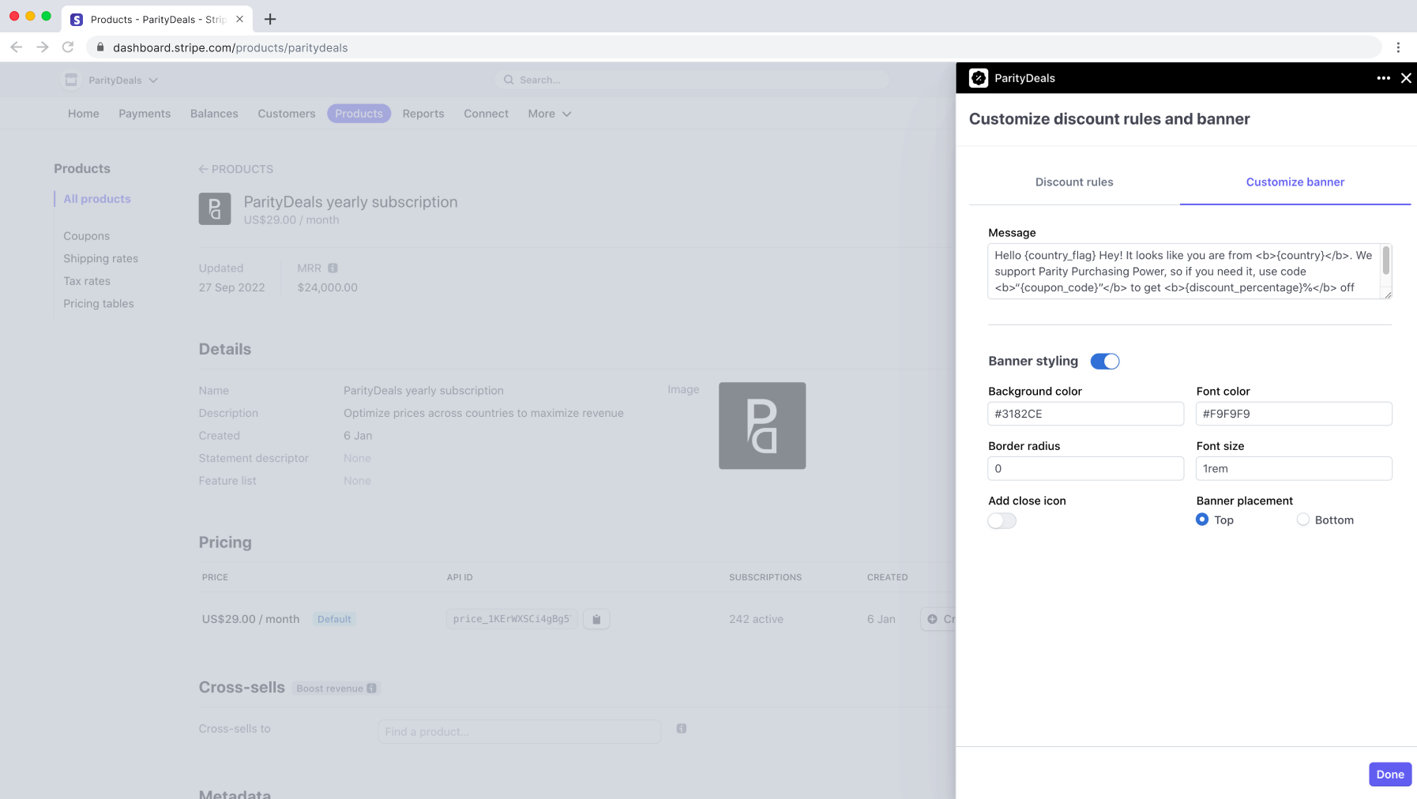Click the ParityDeals logo in the modal header
The height and width of the screenshot is (799, 1417).
point(979,77)
